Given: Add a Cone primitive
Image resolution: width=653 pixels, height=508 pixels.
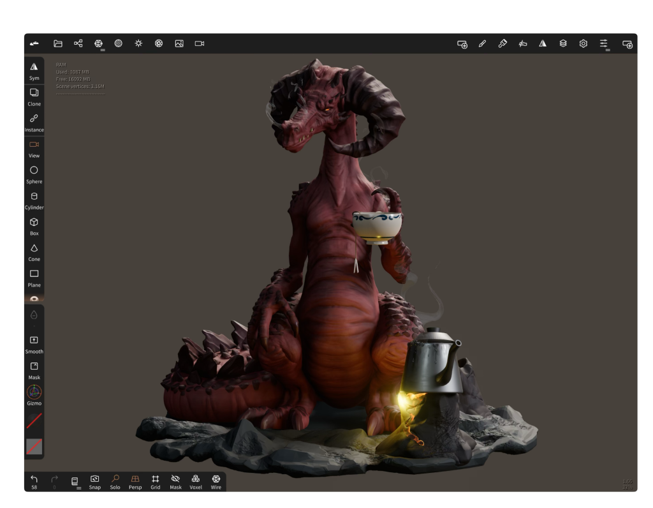Looking at the screenshot, I should tap(34, 251).
